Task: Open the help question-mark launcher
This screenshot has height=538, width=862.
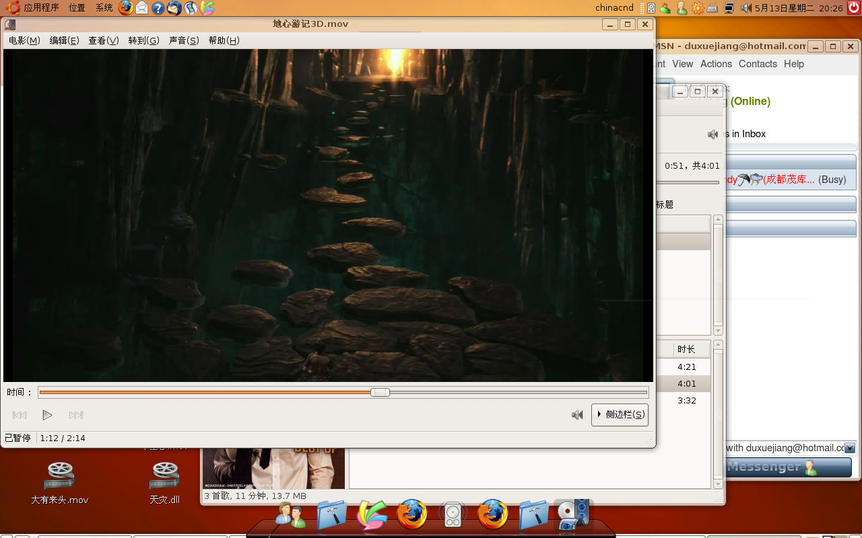Action: (x=158, y=8)
